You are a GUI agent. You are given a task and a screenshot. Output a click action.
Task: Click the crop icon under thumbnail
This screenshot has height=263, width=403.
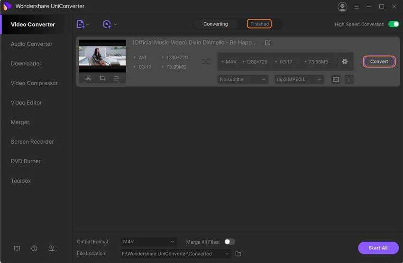tap(102, 78)
